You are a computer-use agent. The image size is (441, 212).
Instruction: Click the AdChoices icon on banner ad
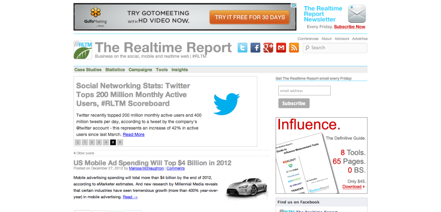294,5
